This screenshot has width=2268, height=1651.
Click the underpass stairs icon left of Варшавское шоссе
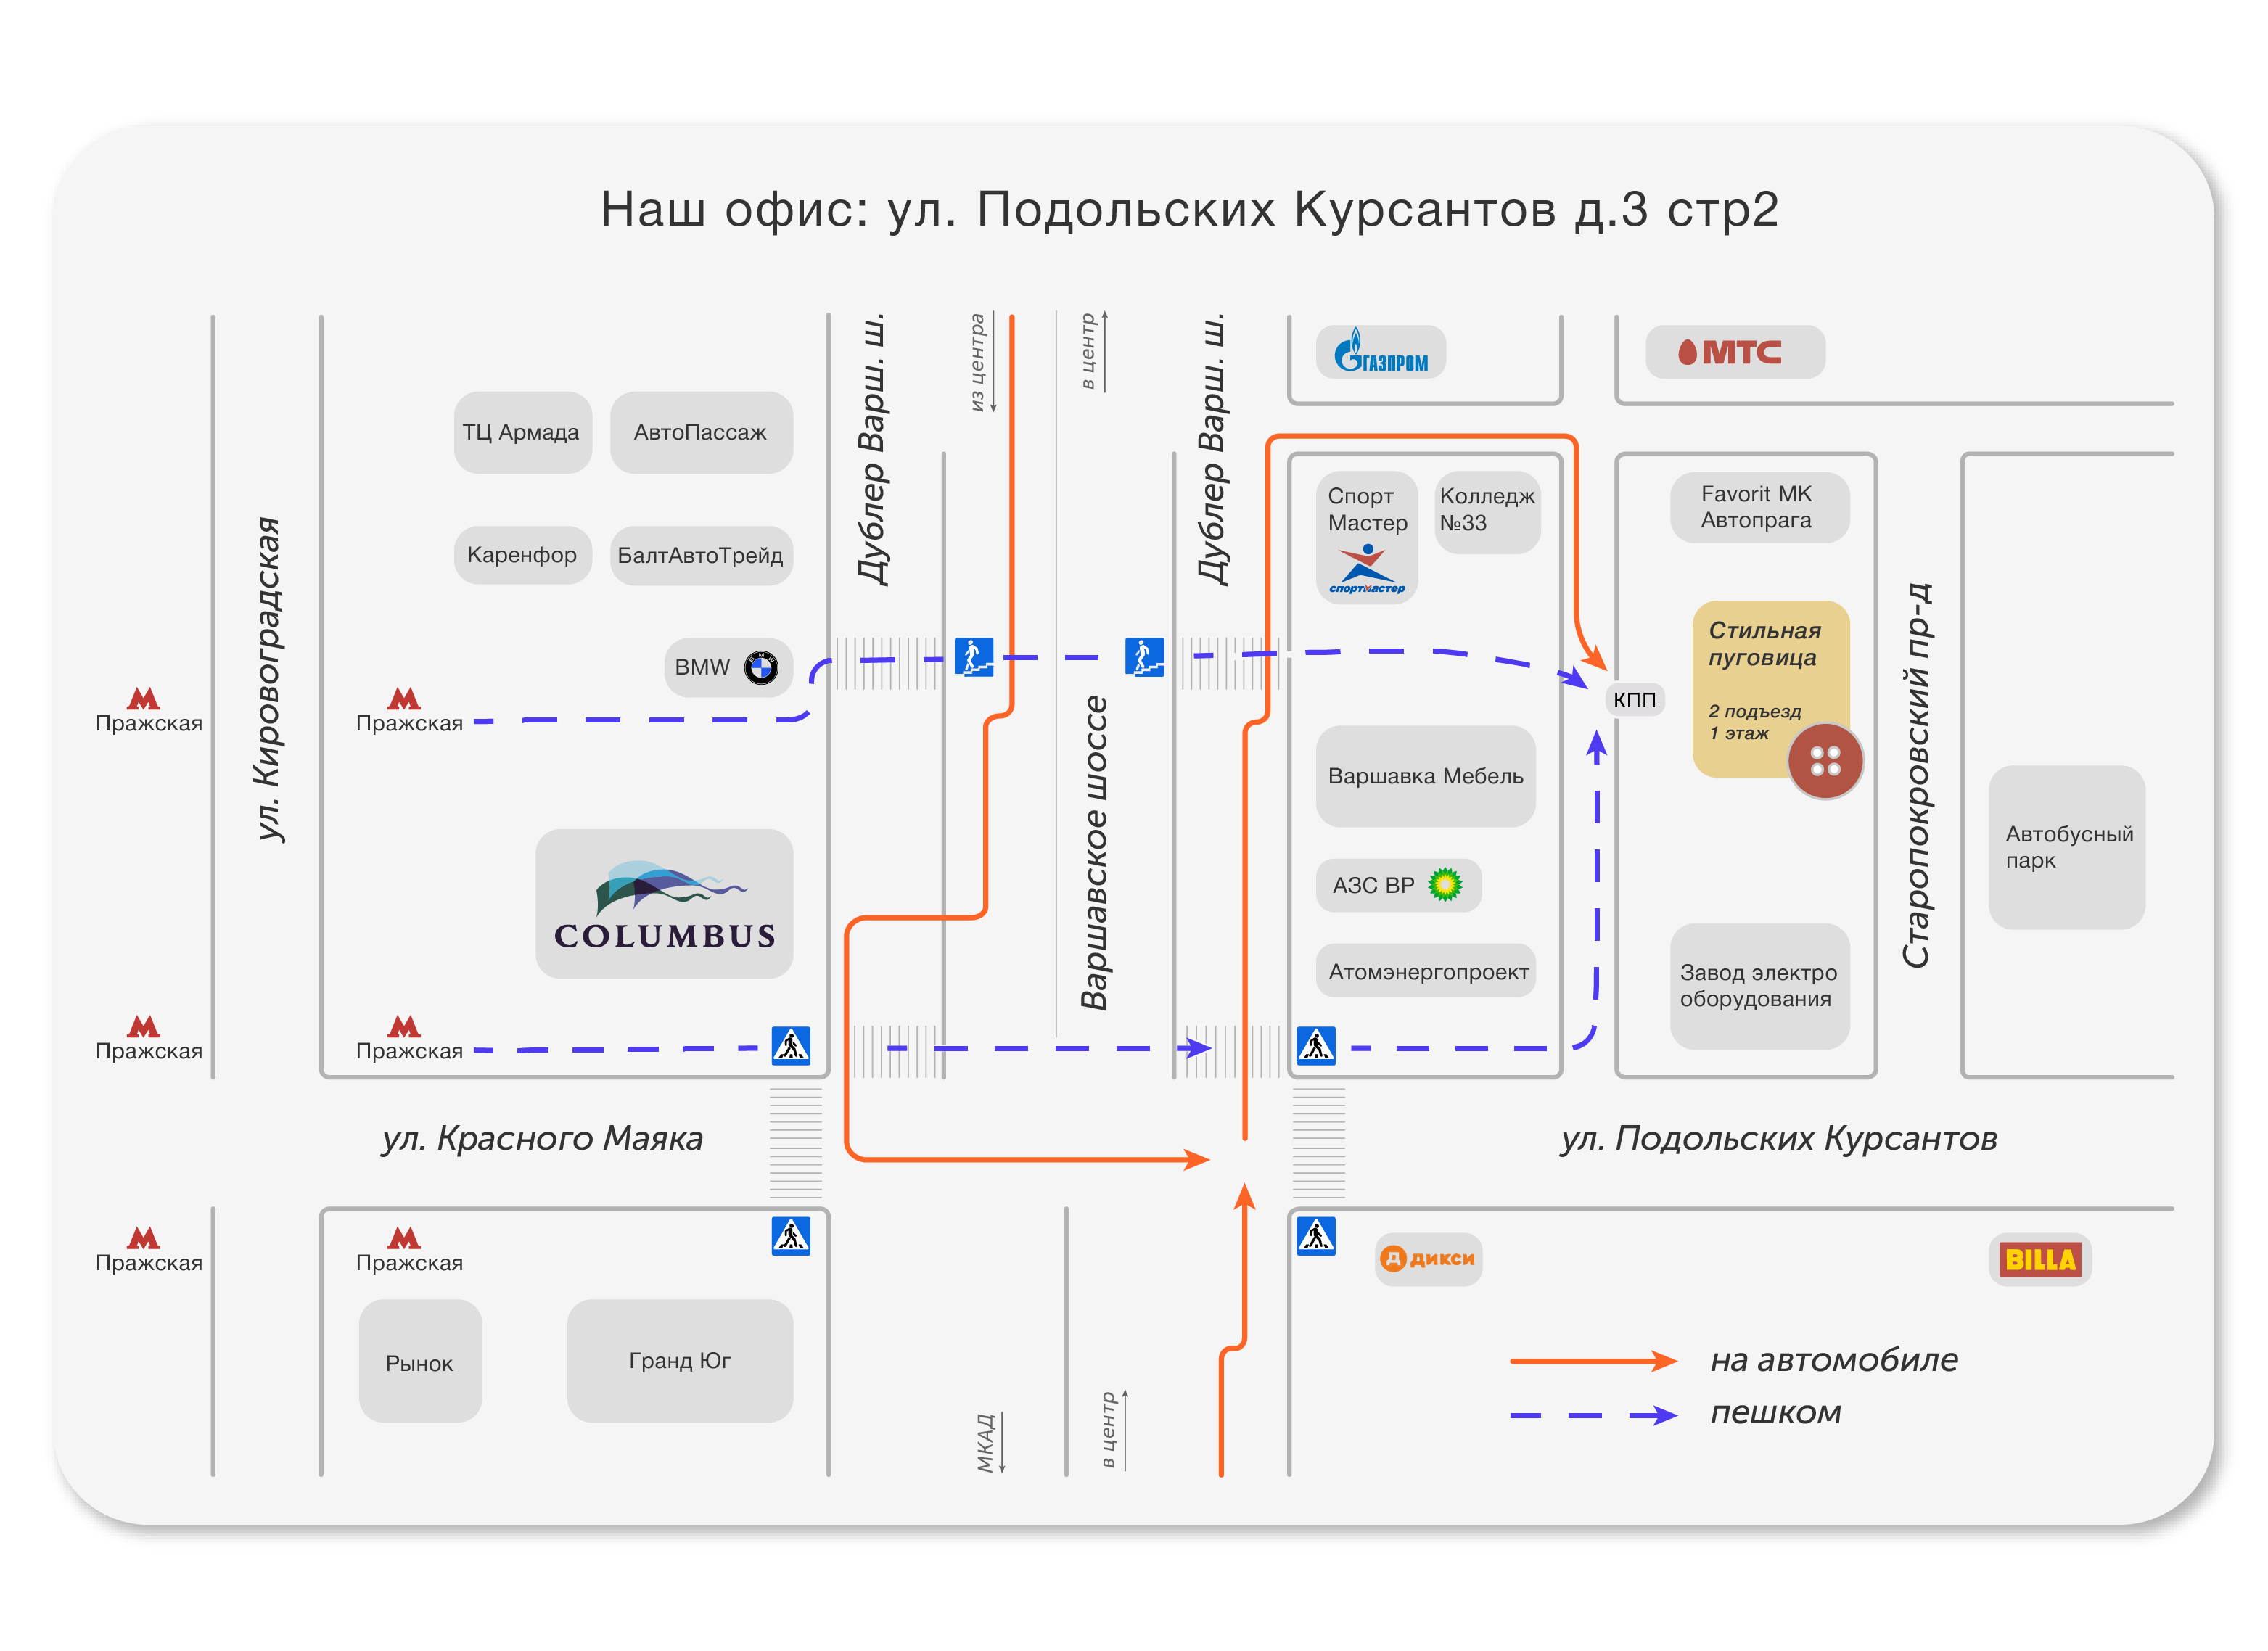[973, 657]
